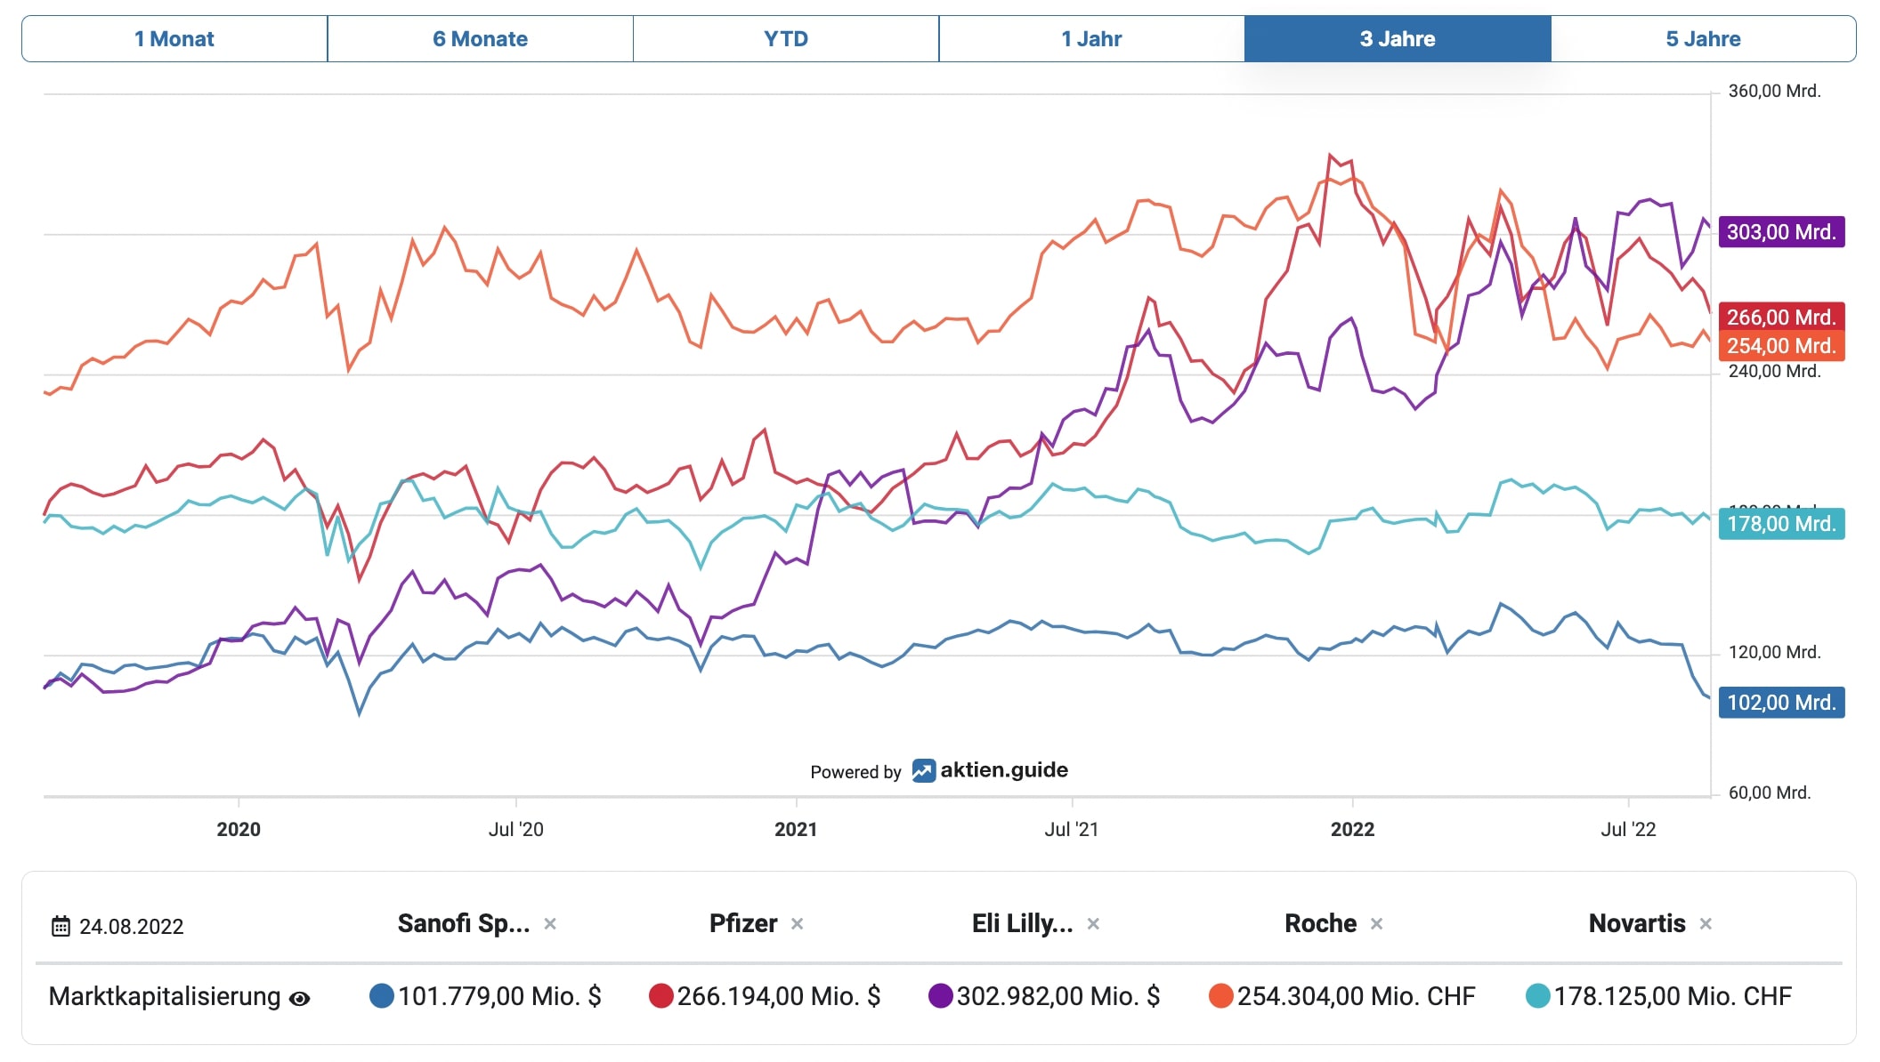This screenshot has width=1880, height=1062.
Task: Click the 360,00 Mrd. axis value
Action: tap(1775, 91)
